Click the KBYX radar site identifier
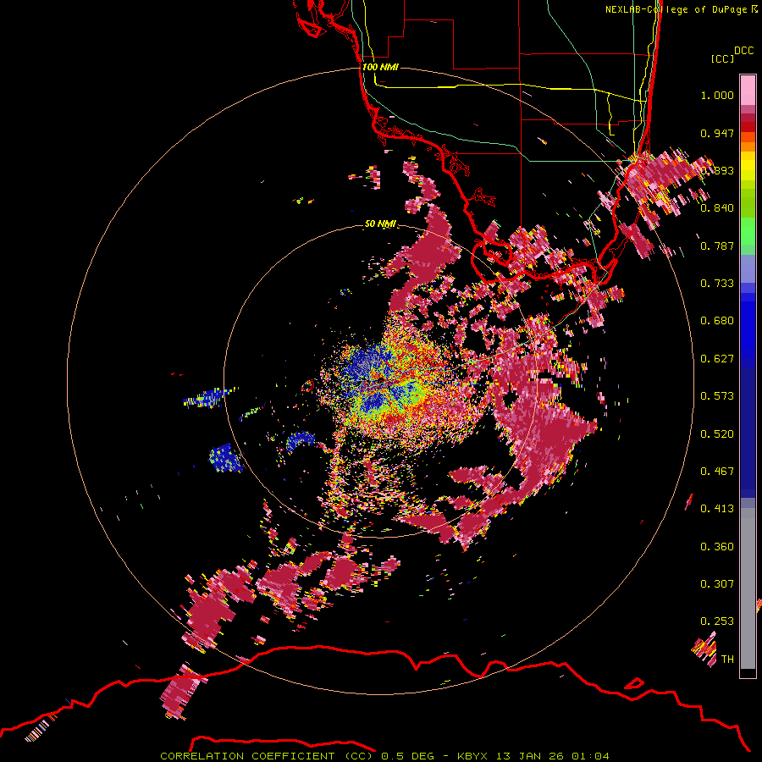762x762 pixels. [x=473, y=756]
